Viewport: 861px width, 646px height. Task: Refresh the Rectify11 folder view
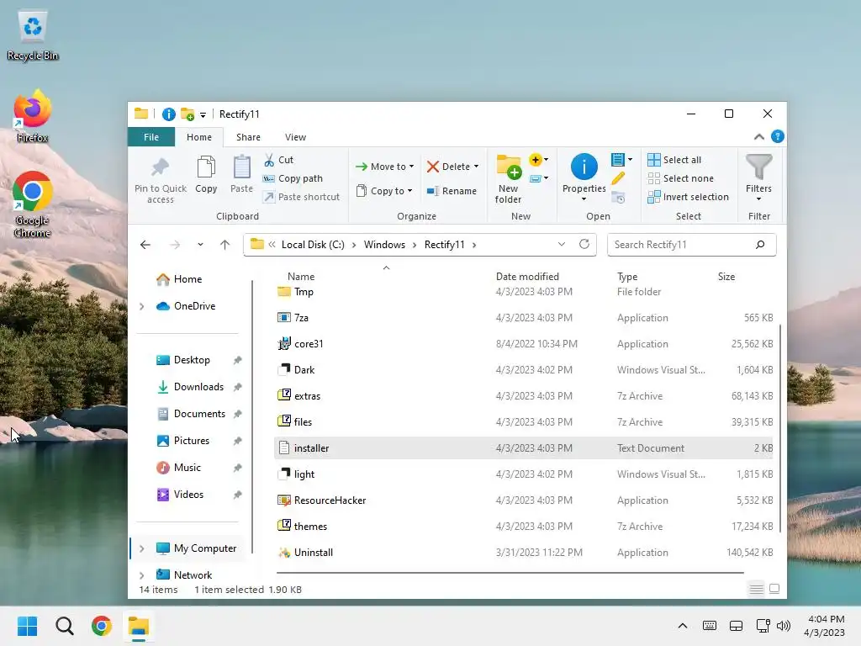pyautogui.click(x=584, y=244)
